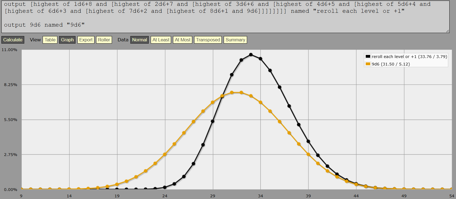This screenshot has width=456, height=199.
Task: Click the "11.00%" y-axis label
Action: pos(9,50)
